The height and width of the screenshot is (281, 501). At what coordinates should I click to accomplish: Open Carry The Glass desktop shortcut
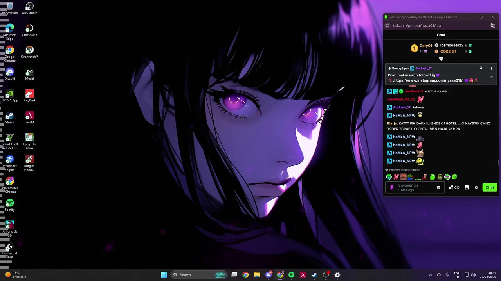pyautogui.click(x=29, y=141)
